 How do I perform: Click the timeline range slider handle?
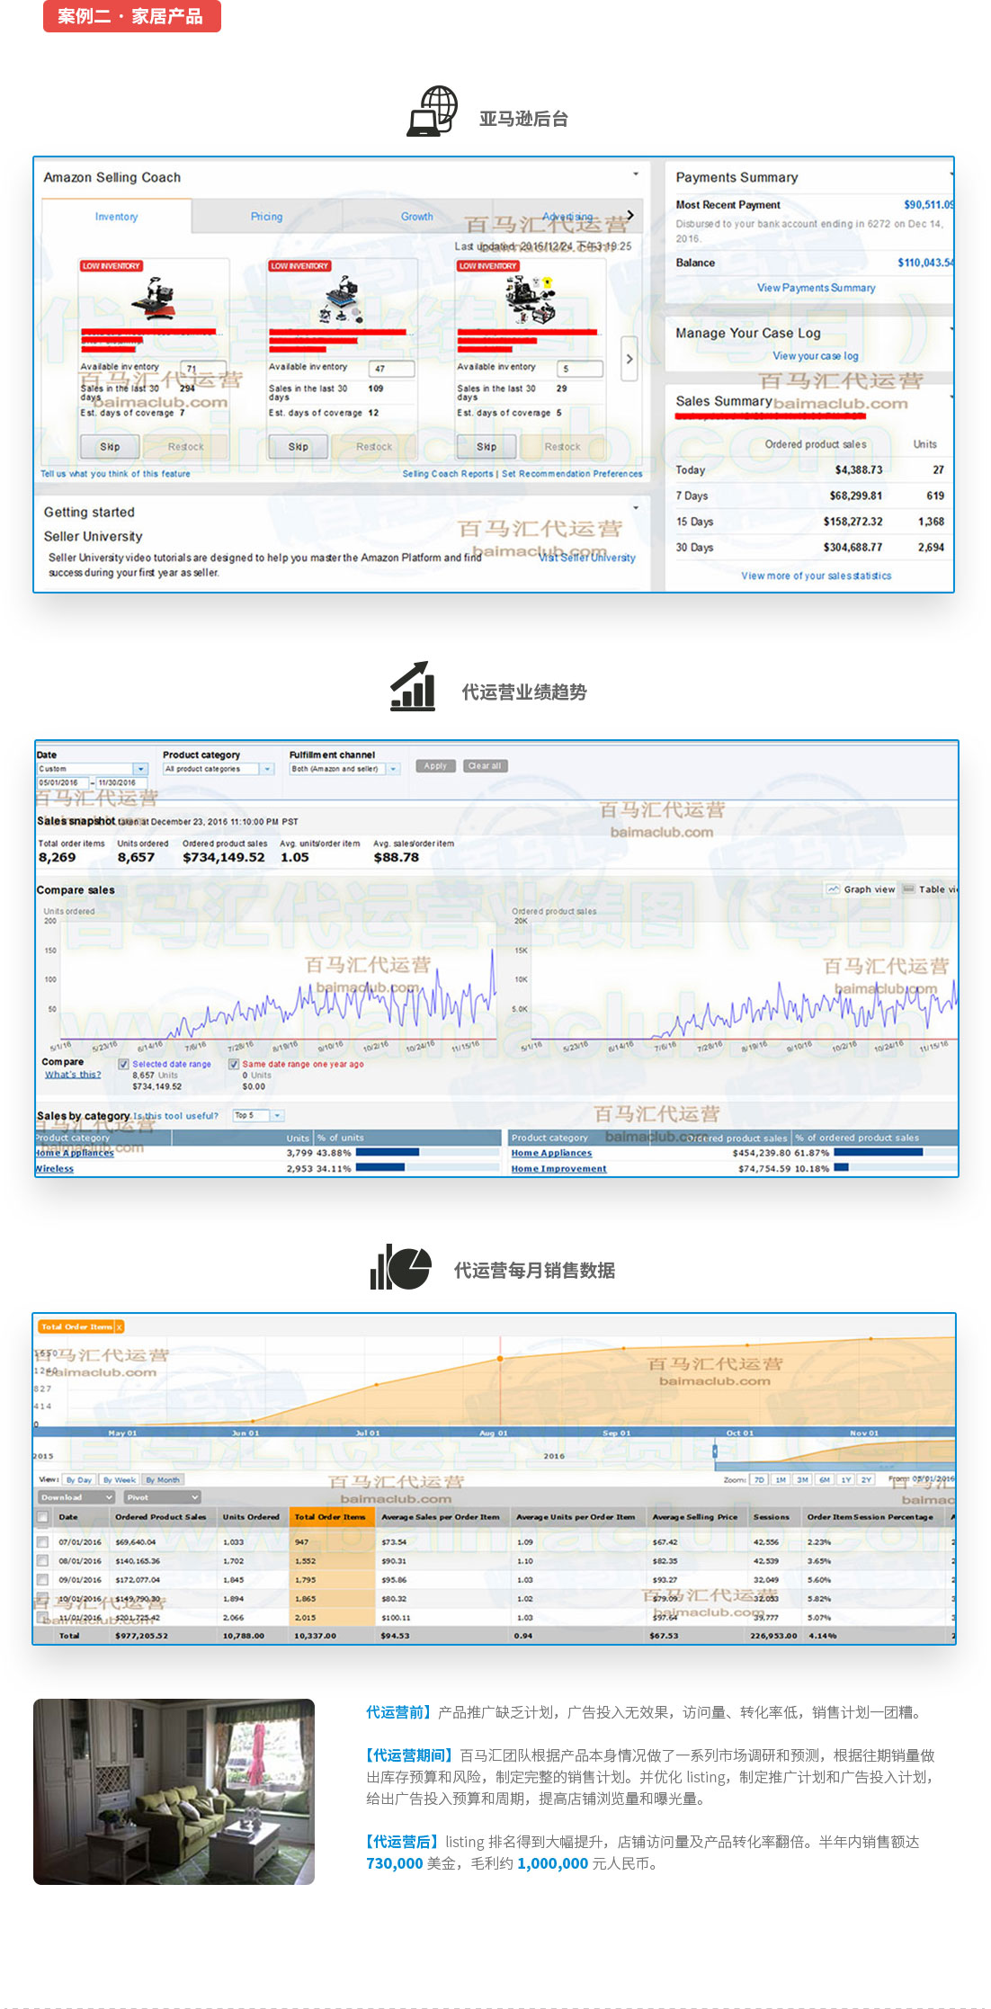(x=716, y=1451)
